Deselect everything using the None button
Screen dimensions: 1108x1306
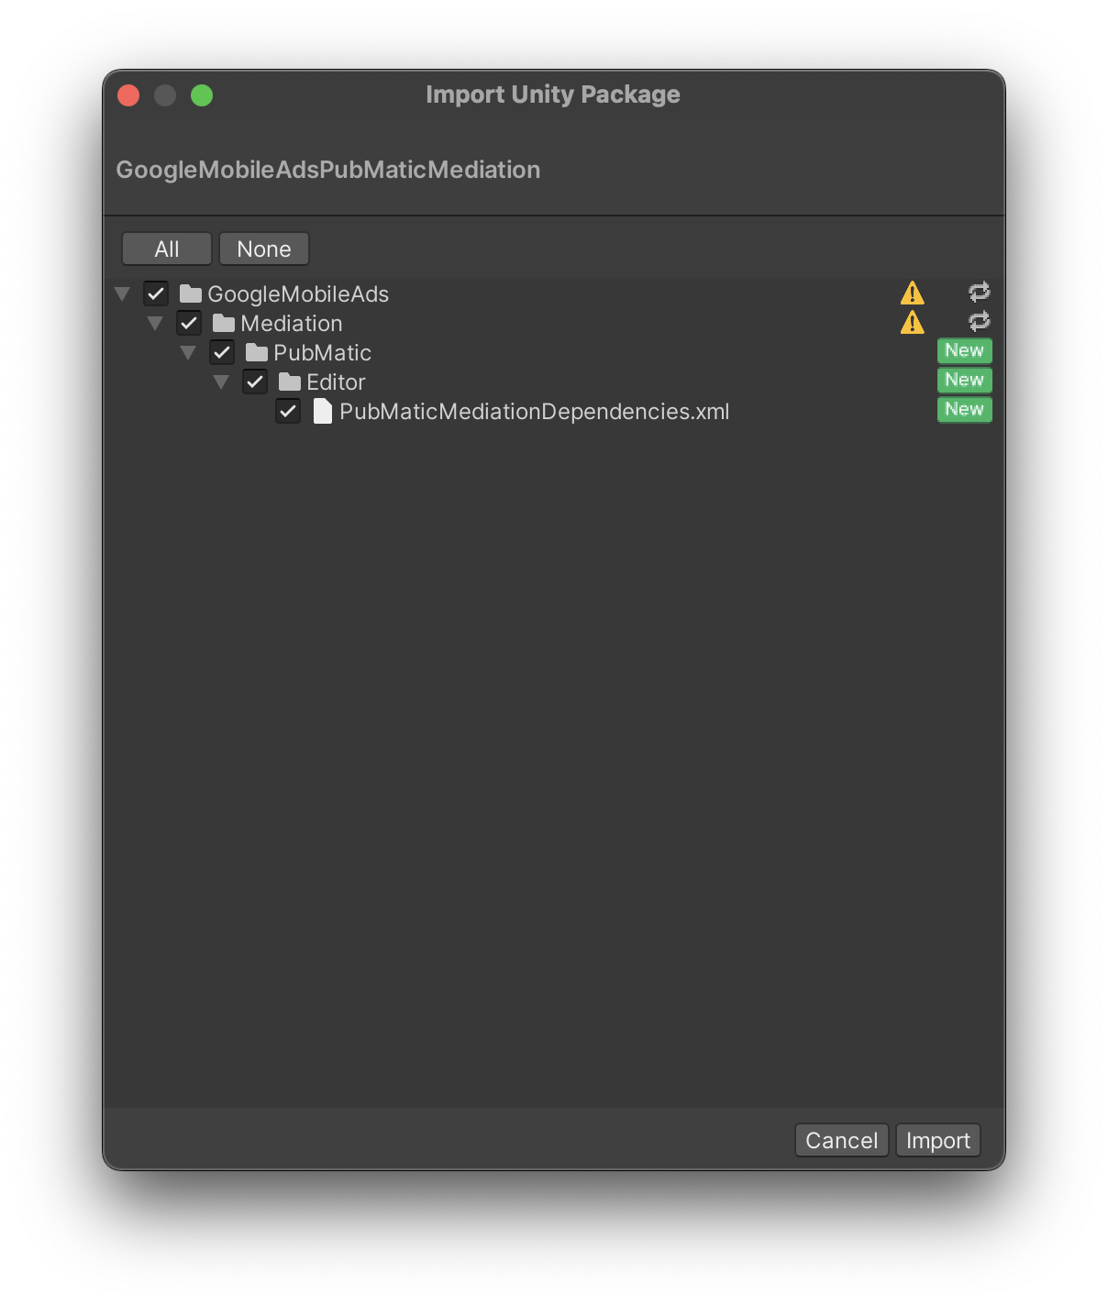264,249
